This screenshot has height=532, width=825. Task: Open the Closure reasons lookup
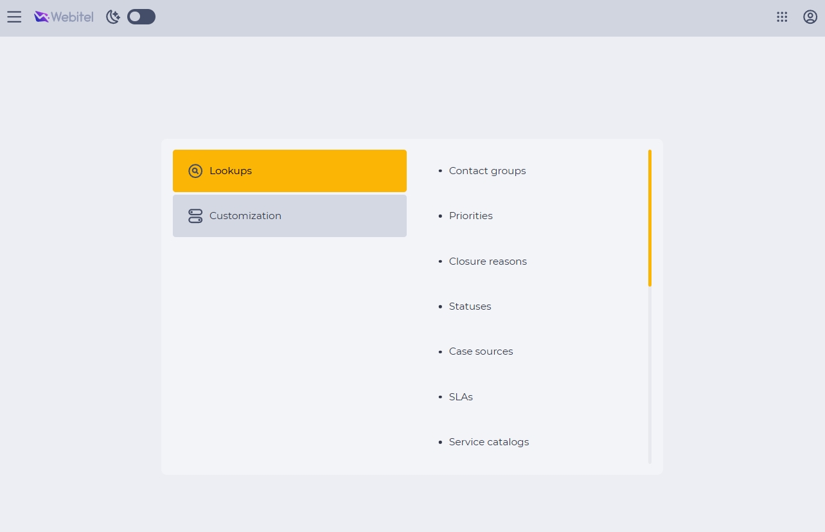[x=488, y=262]
